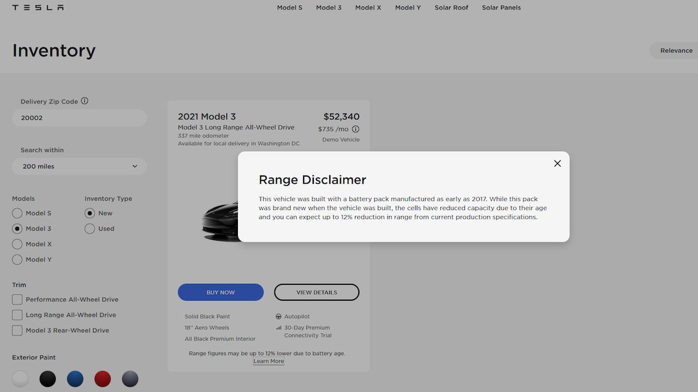Click the Range Disclaimer heading
This screenshot has width=698, height=392.
click(312, 180)
